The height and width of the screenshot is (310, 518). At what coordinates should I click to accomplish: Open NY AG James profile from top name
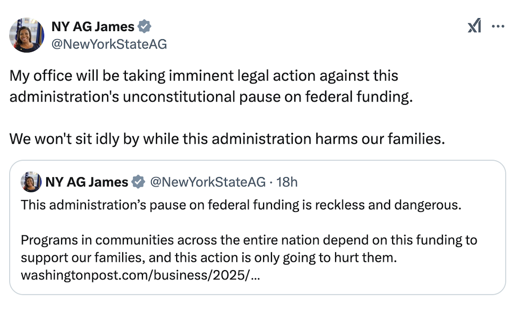pos(93,26)
